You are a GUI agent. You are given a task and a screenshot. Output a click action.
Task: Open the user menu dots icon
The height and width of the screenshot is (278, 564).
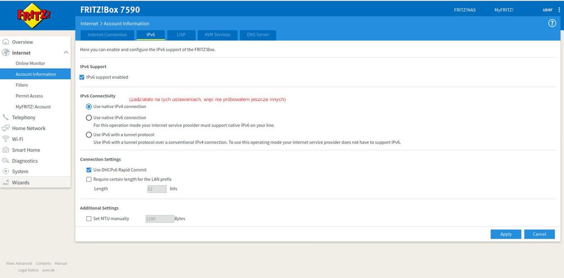point(559,10)
